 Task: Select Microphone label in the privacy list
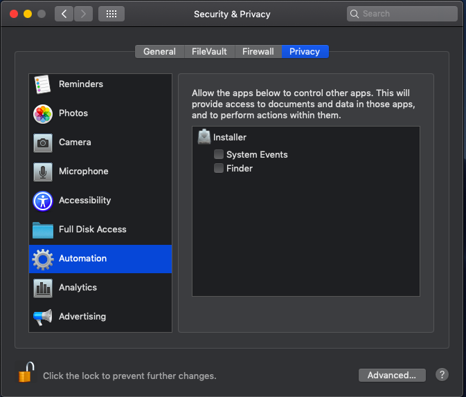click(84, 172)
